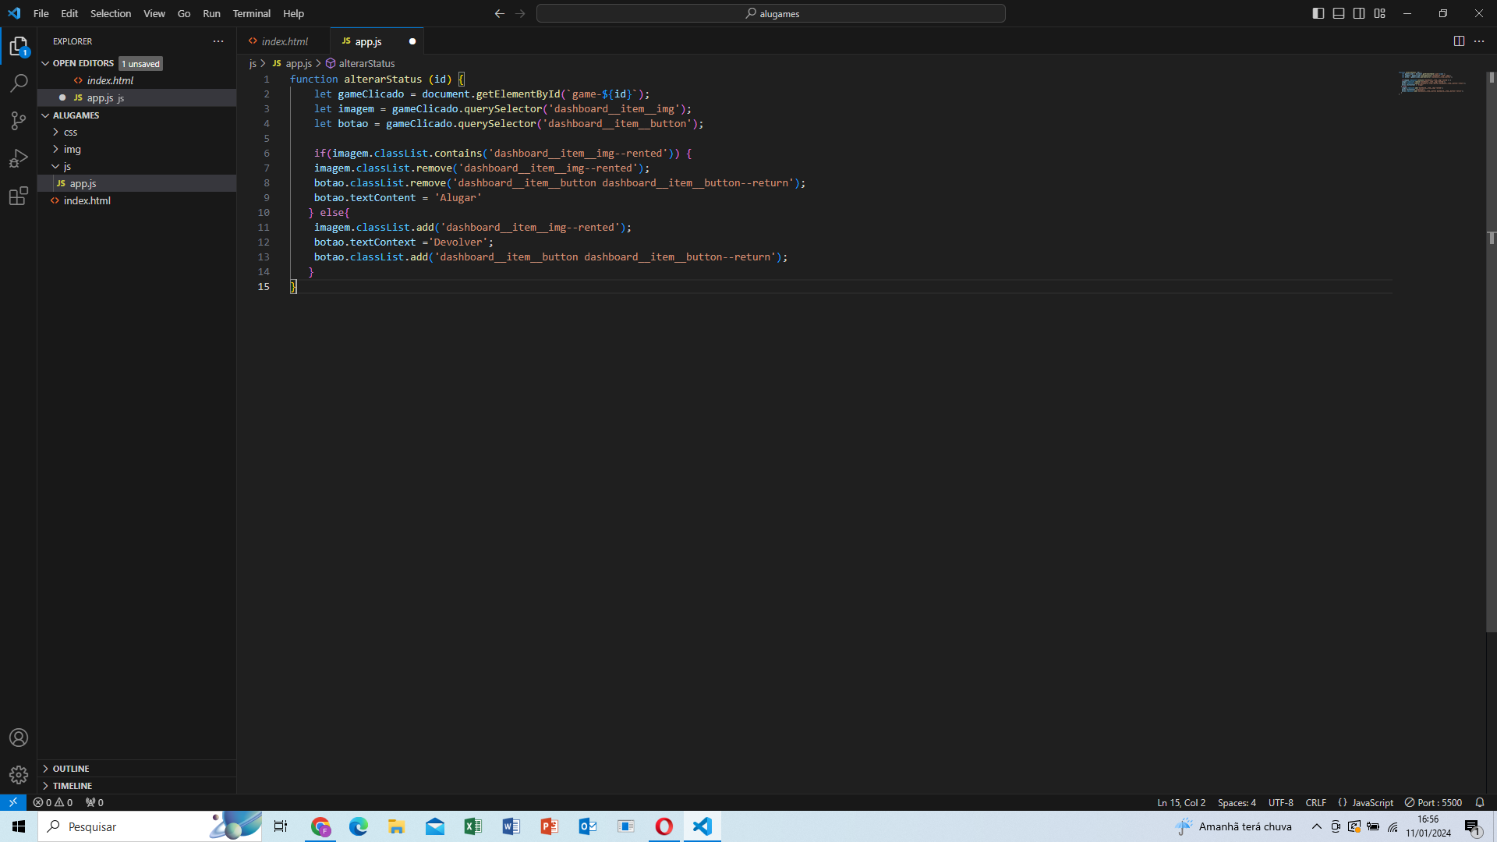Open remote window indicator in status bar
Screen dimensions: 1497x842
(x=13, y=802)
